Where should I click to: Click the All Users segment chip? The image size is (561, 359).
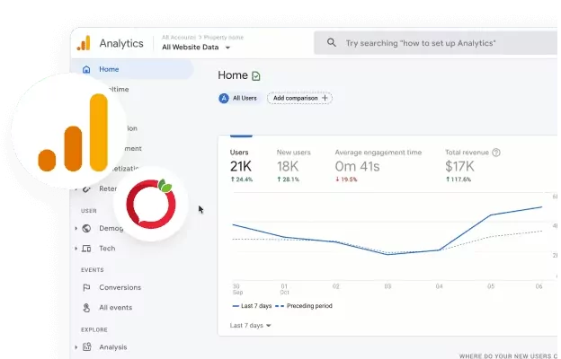click(240, 98)
